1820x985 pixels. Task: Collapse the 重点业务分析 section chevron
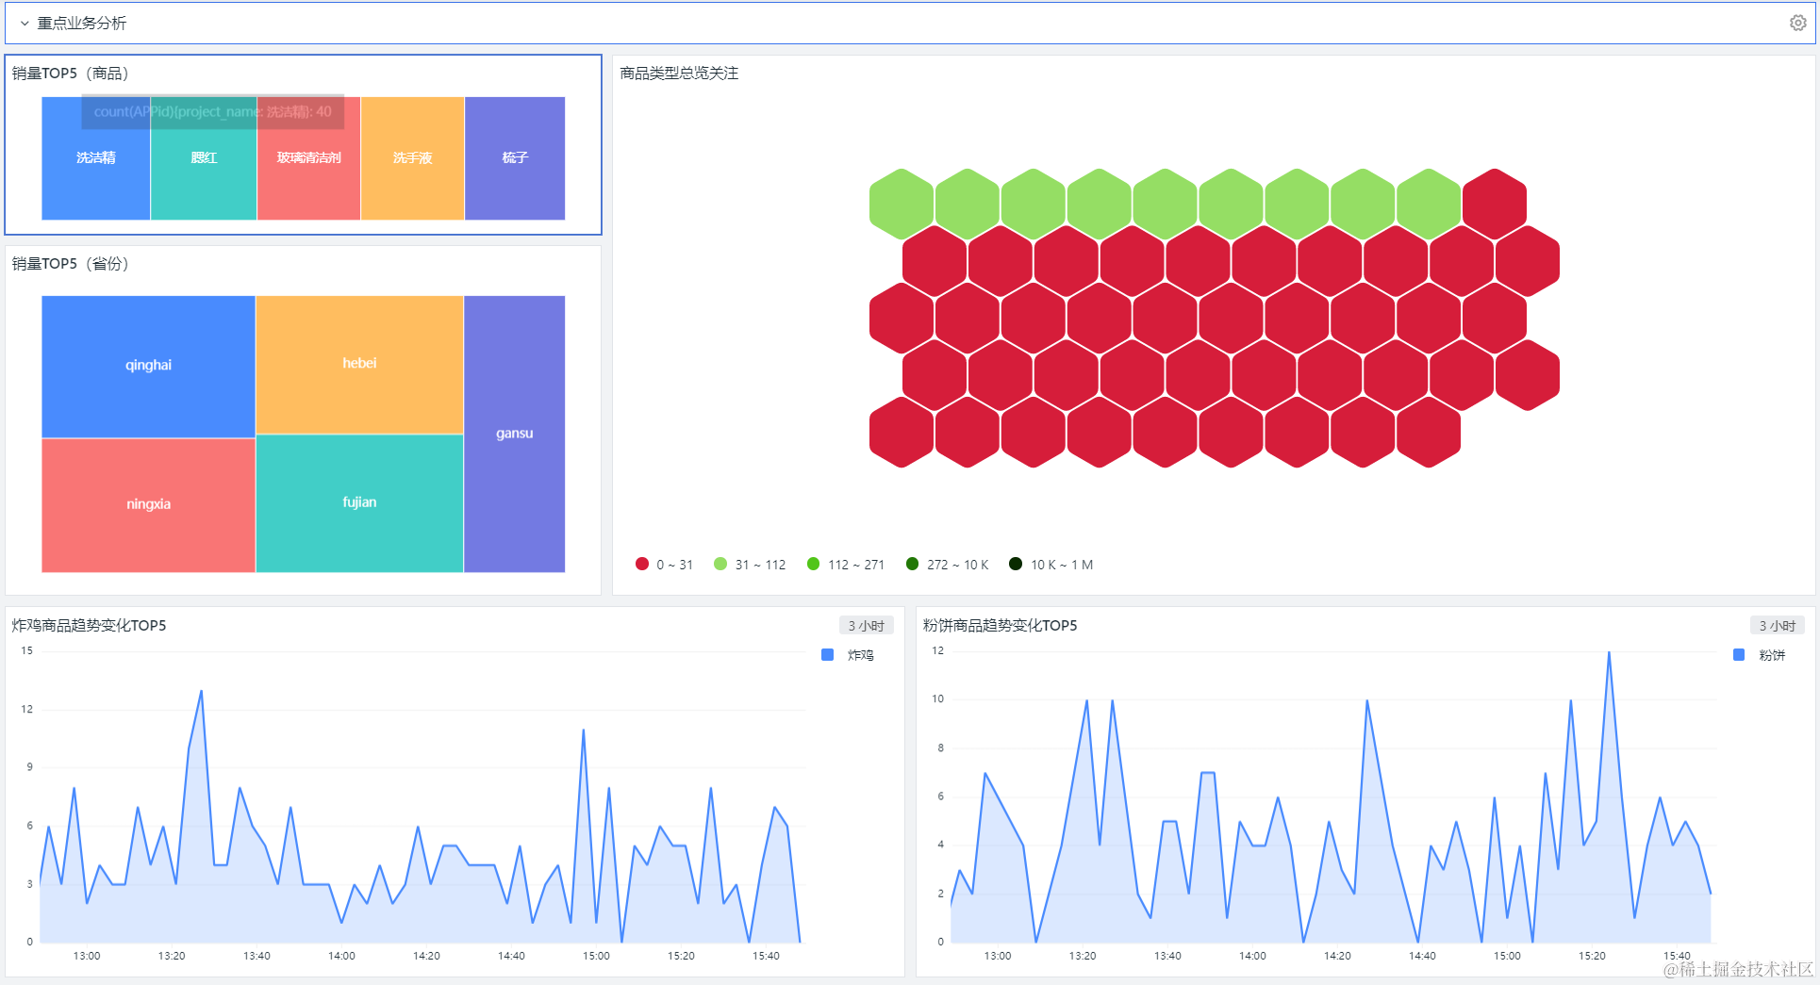pyautogui.click(x=25, y=24)
